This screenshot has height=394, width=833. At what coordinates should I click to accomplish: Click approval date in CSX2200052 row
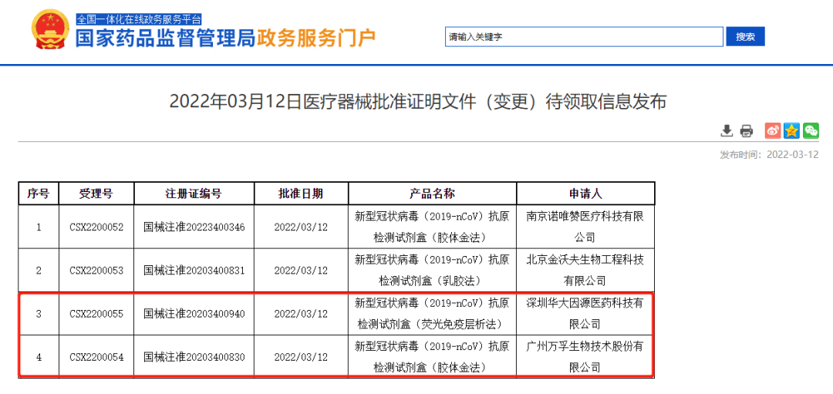(301, 227)
